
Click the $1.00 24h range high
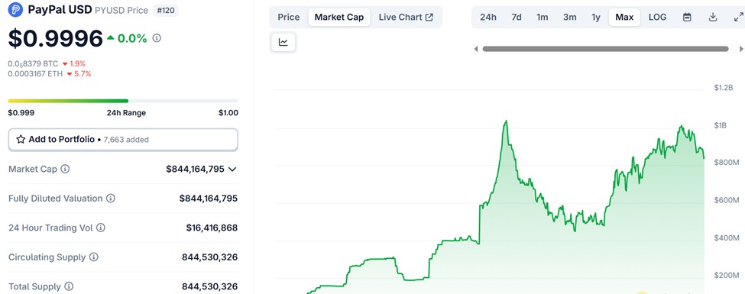coord(228,112)
